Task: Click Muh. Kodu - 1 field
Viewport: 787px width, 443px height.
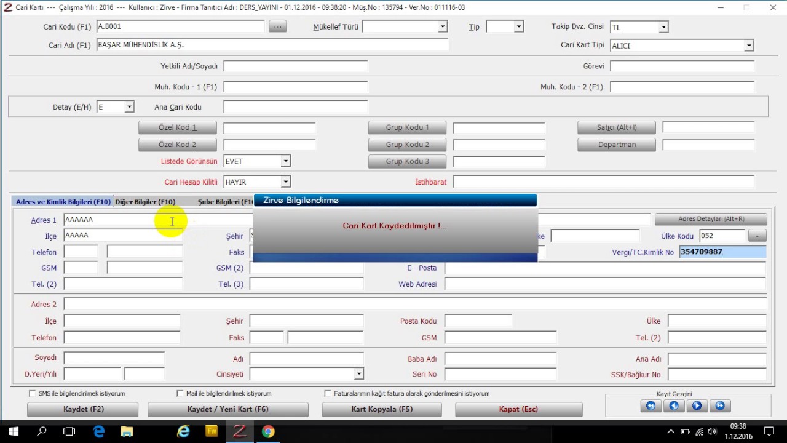Action: (x=295, y=87)
